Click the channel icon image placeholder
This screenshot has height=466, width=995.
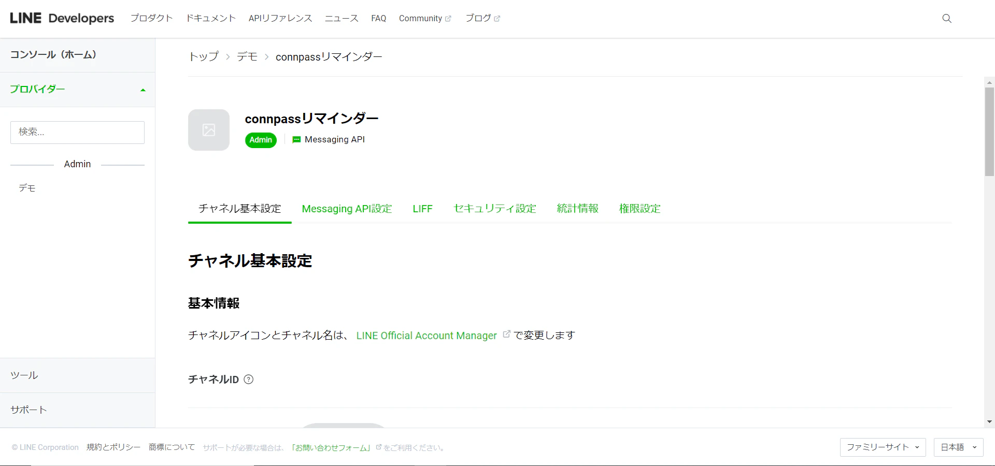[209, 130]
